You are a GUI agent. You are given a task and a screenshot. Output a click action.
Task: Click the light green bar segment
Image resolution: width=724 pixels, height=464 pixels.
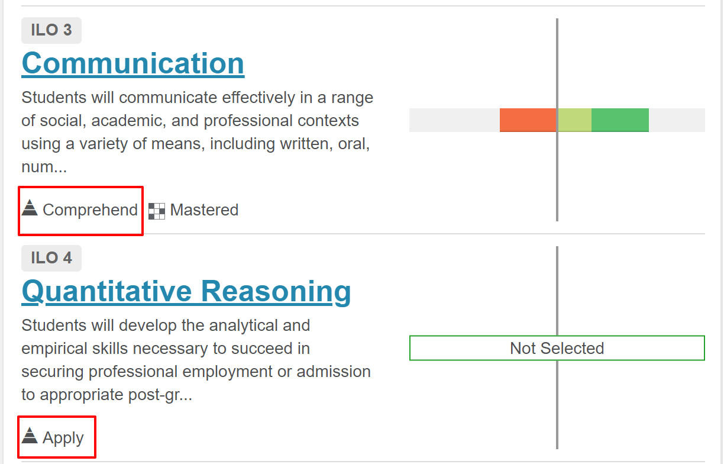click(574, 120)
